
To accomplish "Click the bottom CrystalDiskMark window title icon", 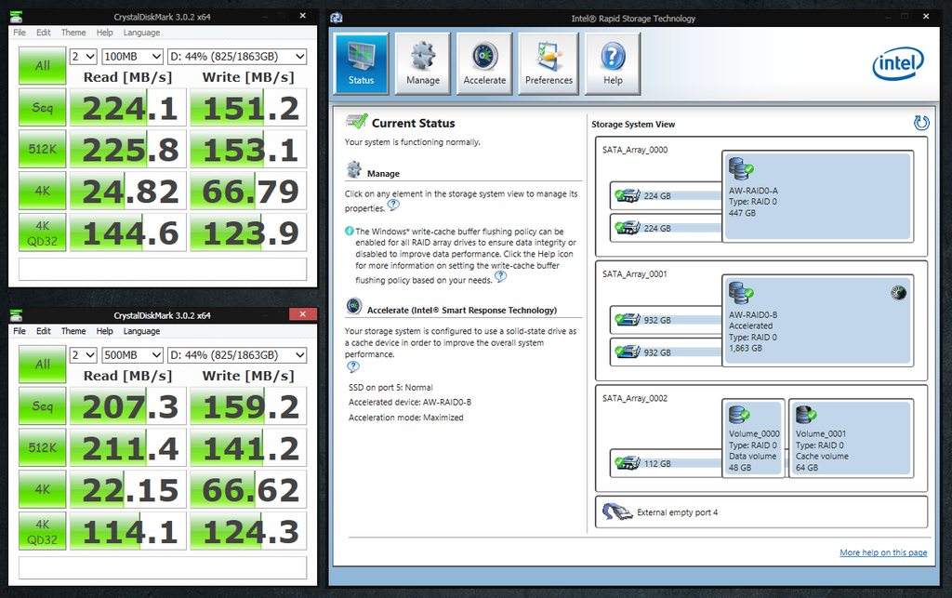I will pos(17,315).
